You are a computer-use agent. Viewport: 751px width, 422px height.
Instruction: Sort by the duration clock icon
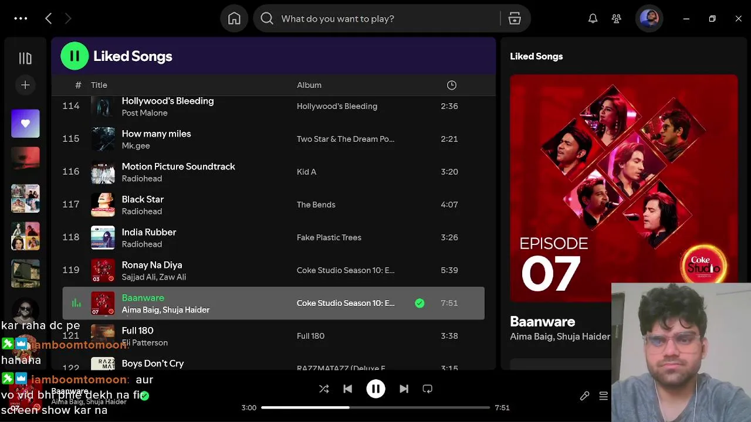pyautogui.click(x=452, y=85)
